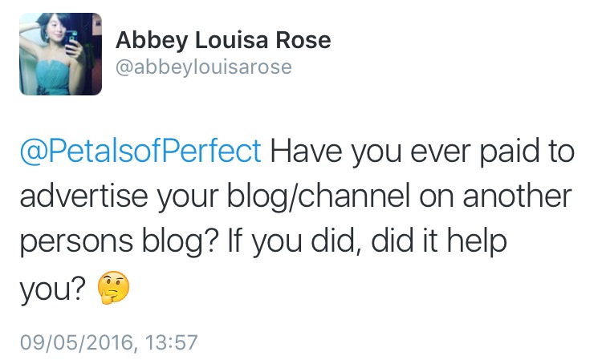Click the word "advertise" in the tweet
602x364 pixels.
pyautogui.click(x=83, y=196)
